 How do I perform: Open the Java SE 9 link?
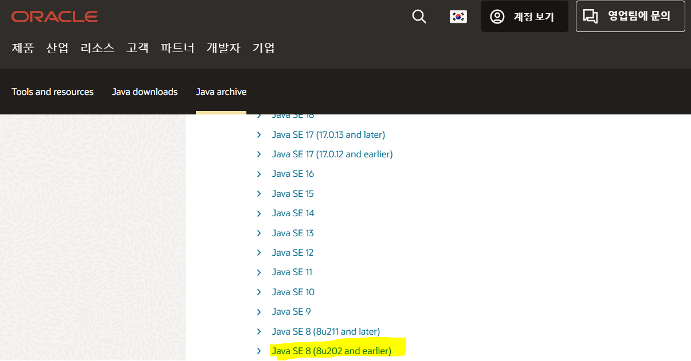[292, 311]
